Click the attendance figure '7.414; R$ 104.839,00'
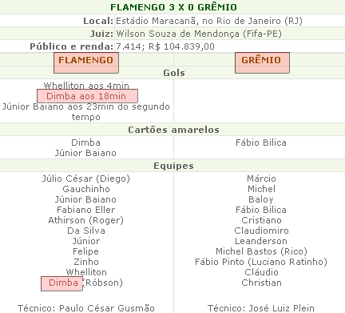 click(165, 46)
